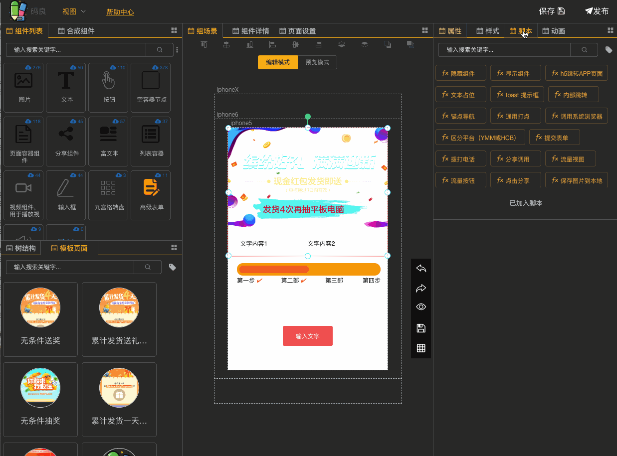This screenshot has width=617, height=456.
Task: Click grid layout icon of scene panel
Action: tap(425, 30)
